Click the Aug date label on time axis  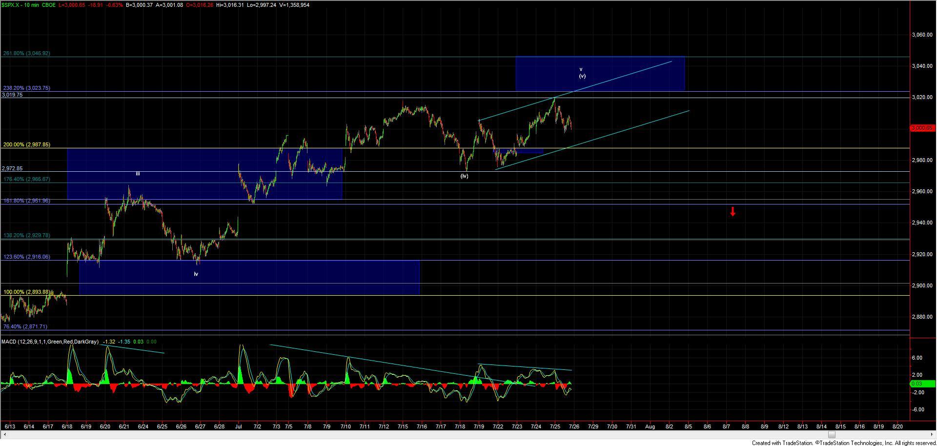click(650, 426)
